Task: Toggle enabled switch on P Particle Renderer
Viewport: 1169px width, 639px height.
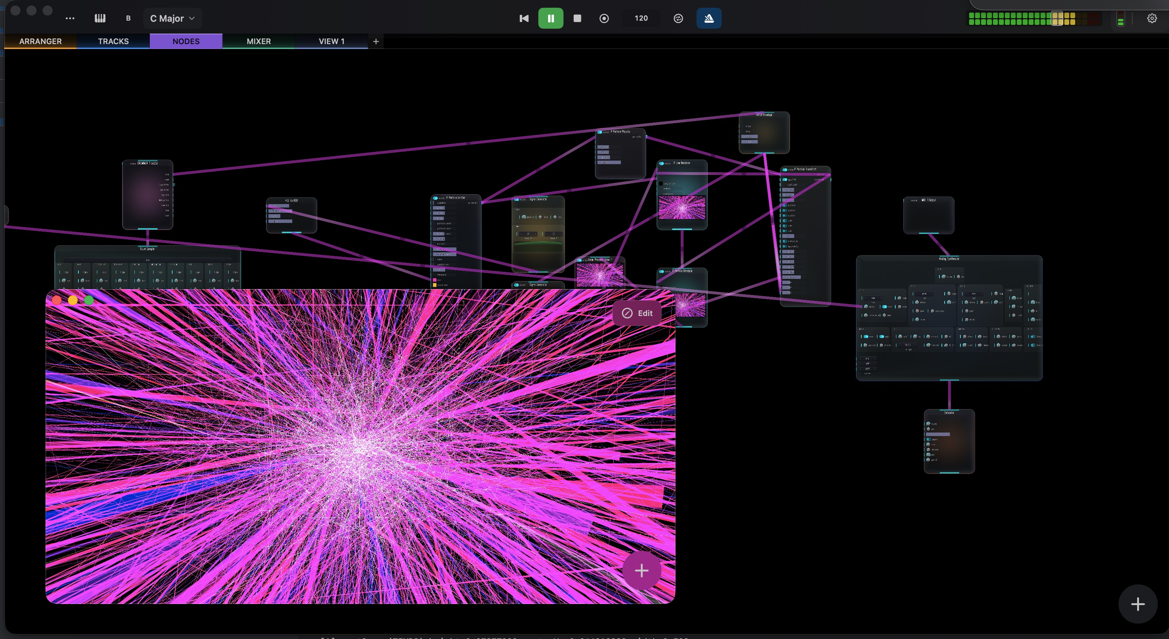Action: [661, 272]
